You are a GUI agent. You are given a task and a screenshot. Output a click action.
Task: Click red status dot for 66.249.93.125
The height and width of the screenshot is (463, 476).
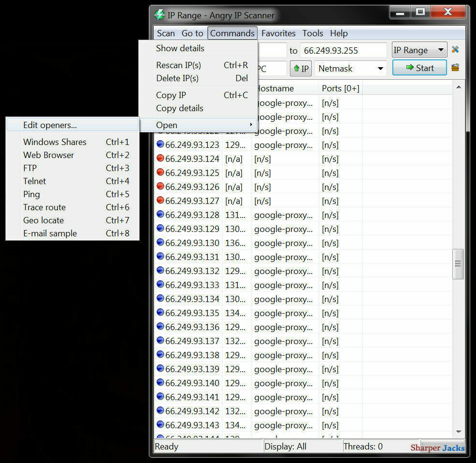click(x=160, y=173)
